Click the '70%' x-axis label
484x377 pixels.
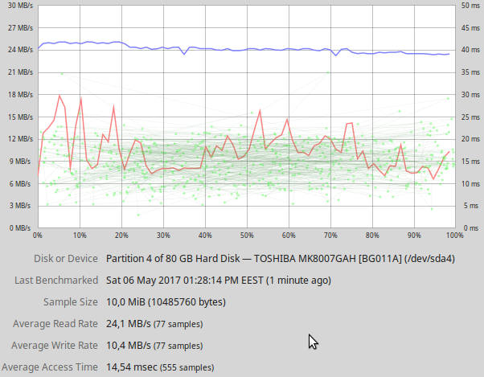pos(330,236)
